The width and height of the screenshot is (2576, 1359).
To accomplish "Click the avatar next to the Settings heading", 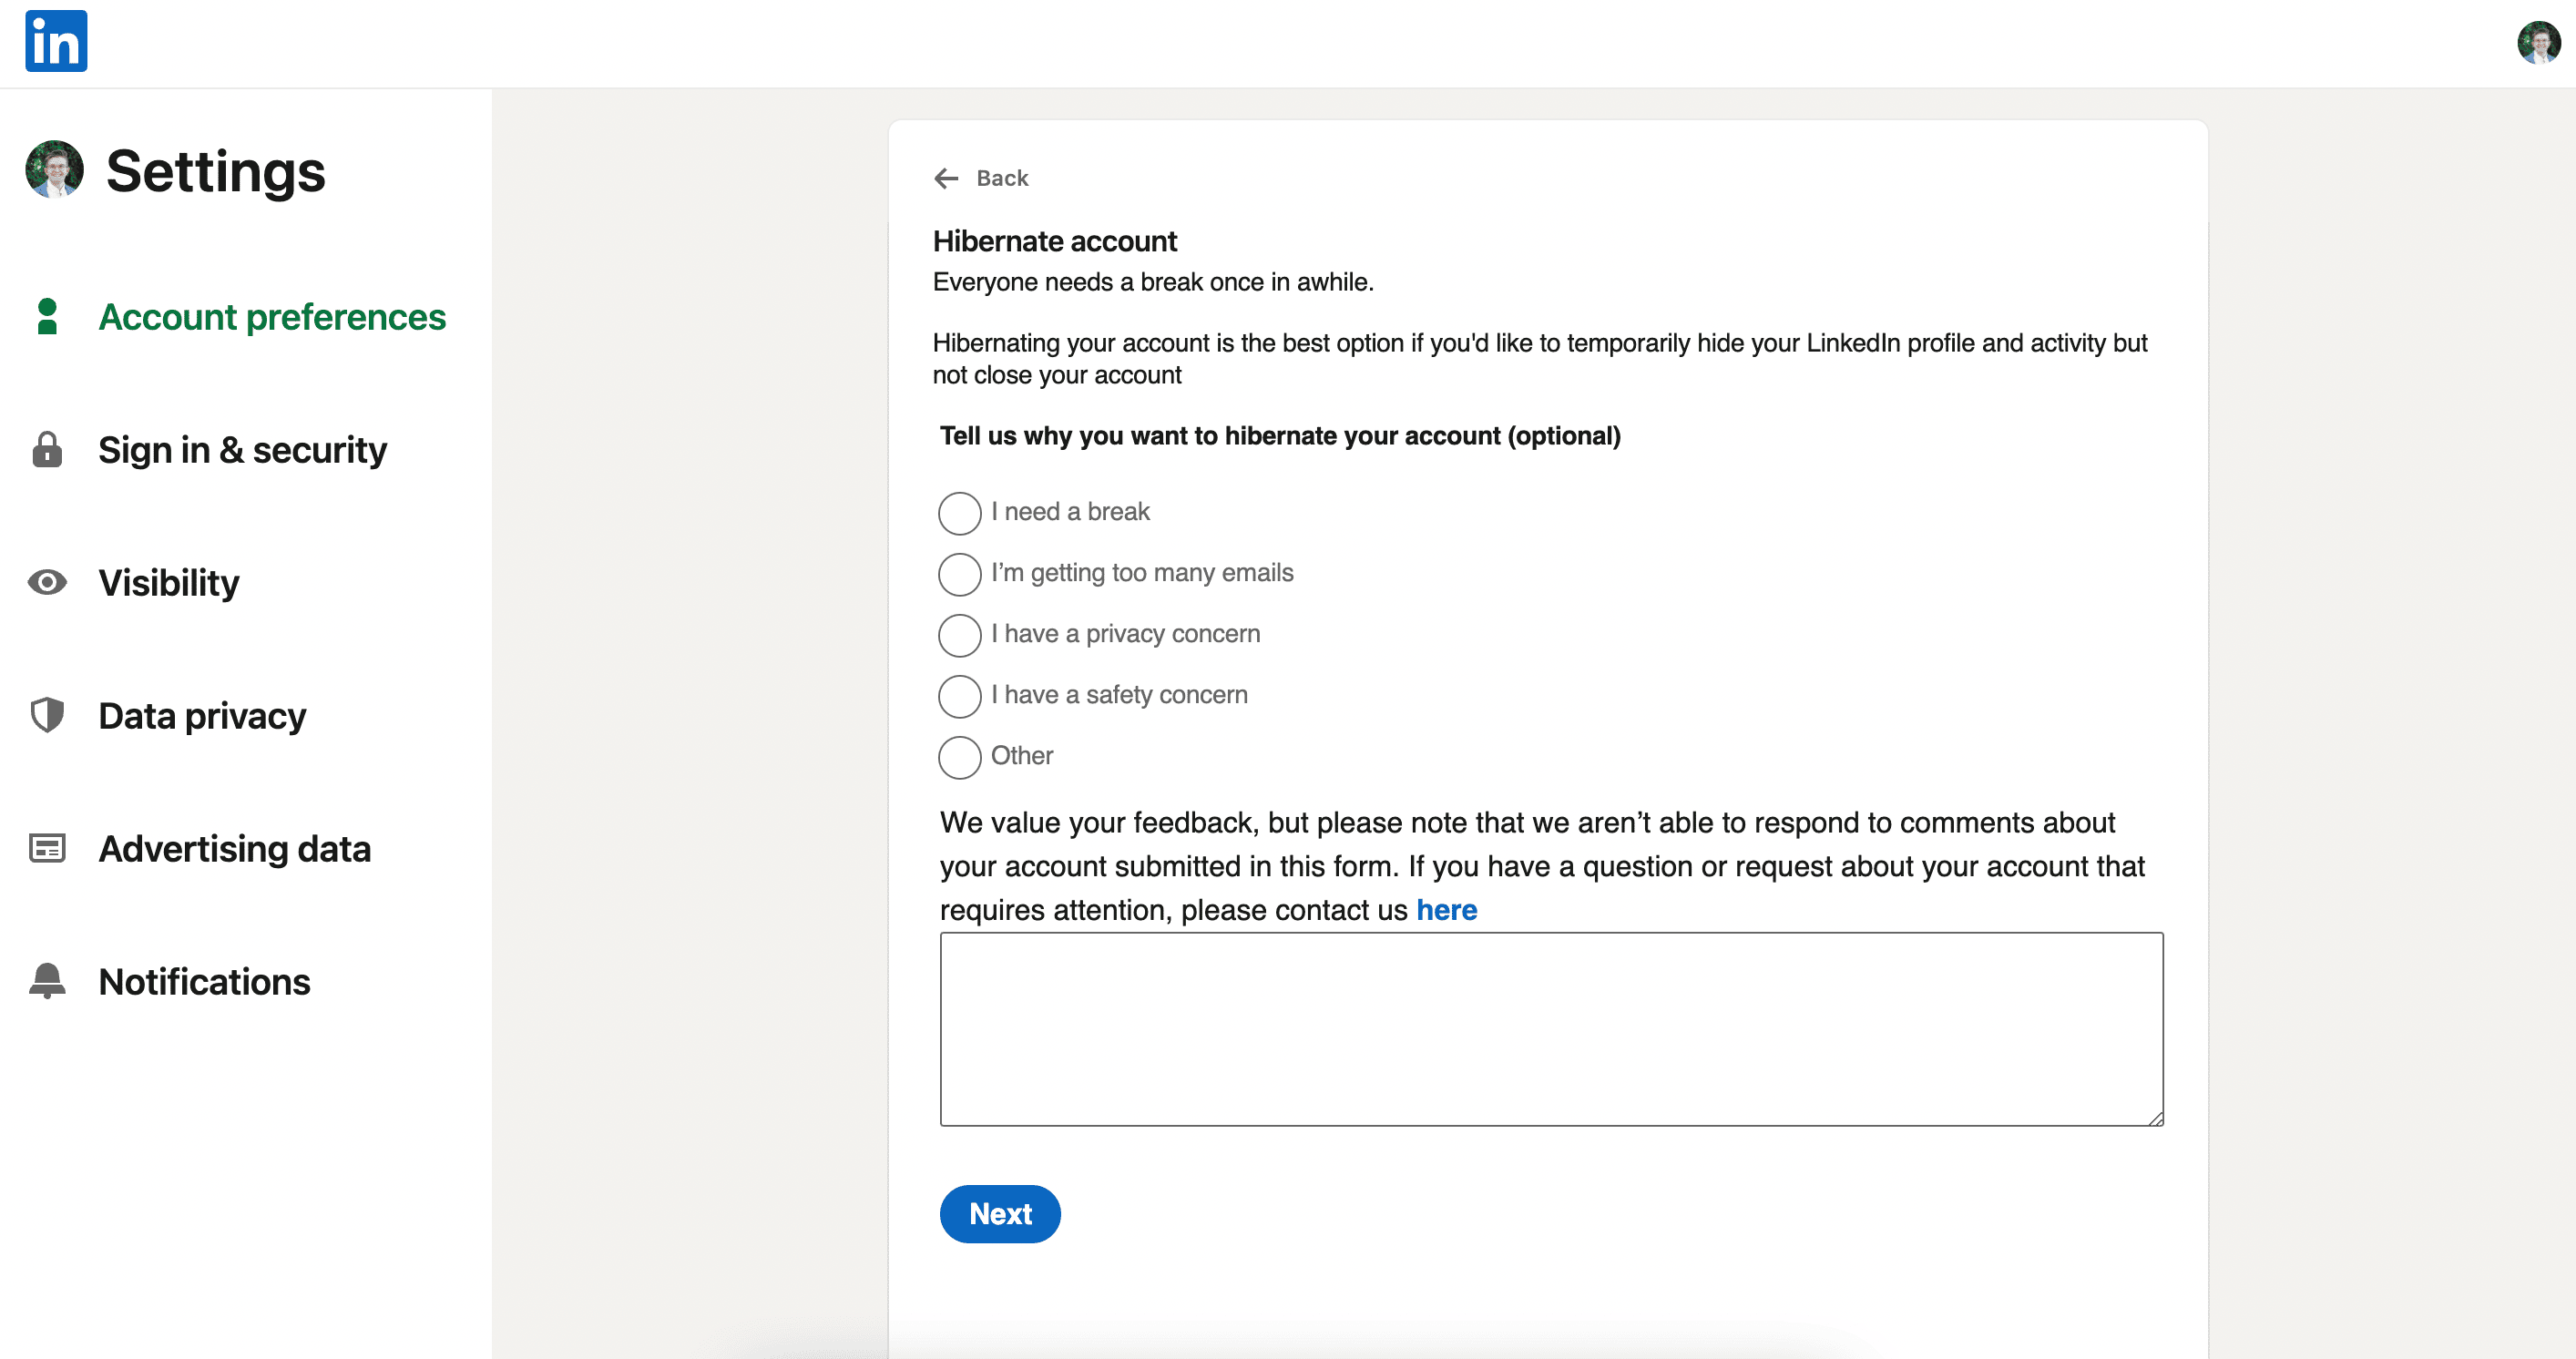I will 53,170.
